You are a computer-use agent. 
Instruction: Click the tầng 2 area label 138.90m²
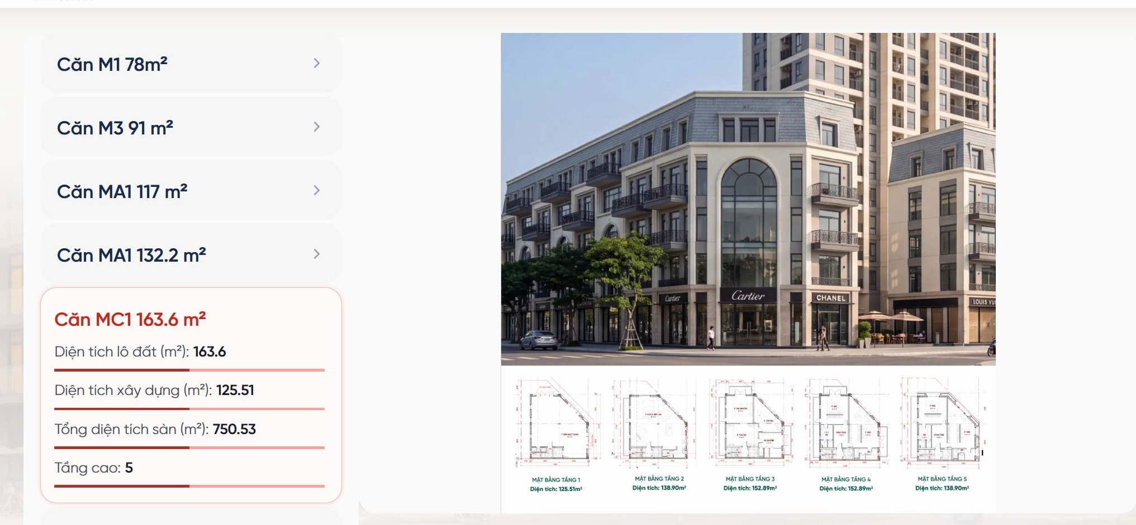pyautogui.click(x=659, y=488)
